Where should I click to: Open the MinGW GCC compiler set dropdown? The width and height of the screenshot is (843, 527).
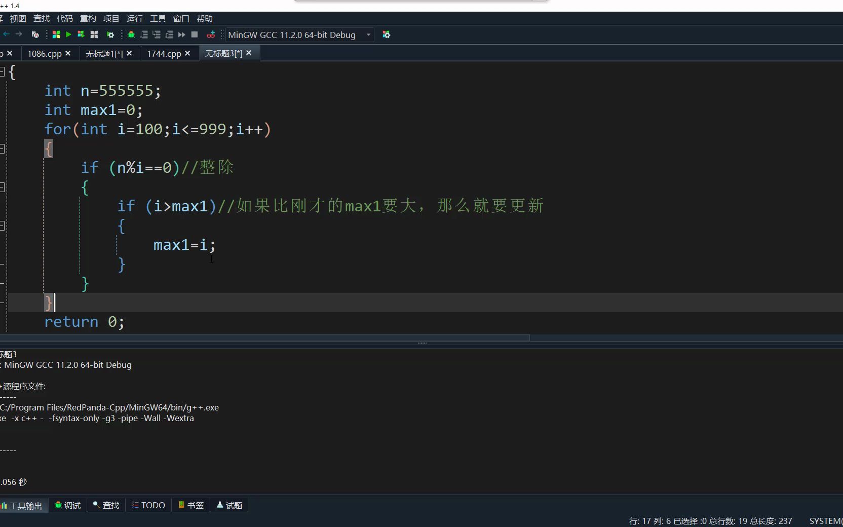(299, 35)
